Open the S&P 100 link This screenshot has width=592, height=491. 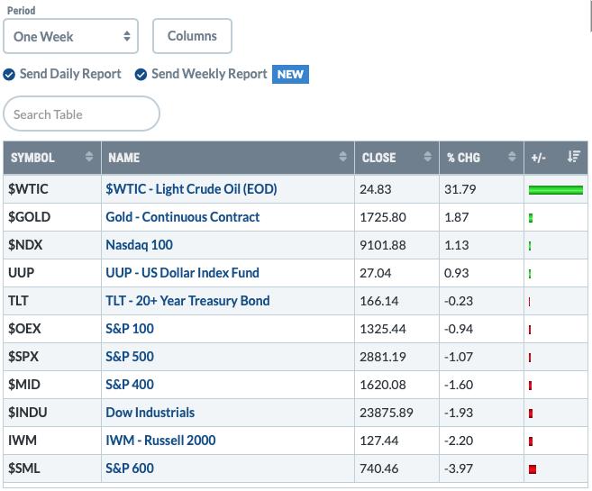pyautogui.click(x=130, y=329)
